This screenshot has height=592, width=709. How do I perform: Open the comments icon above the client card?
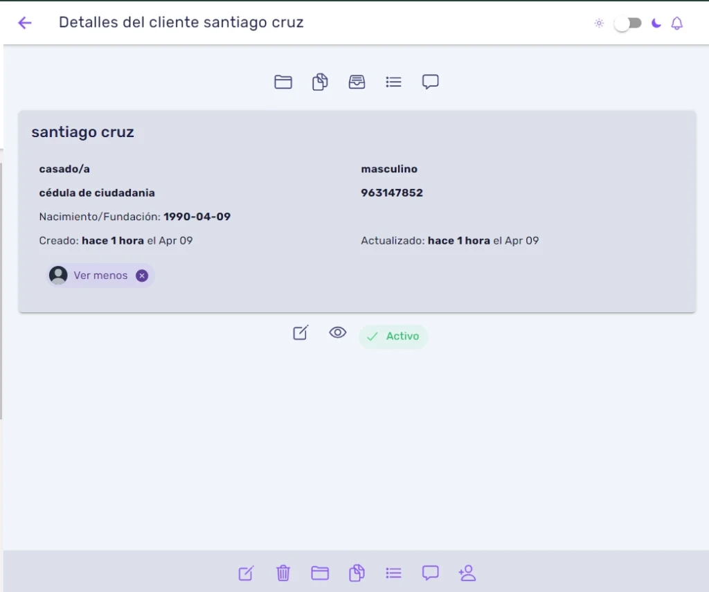[431, 82]
